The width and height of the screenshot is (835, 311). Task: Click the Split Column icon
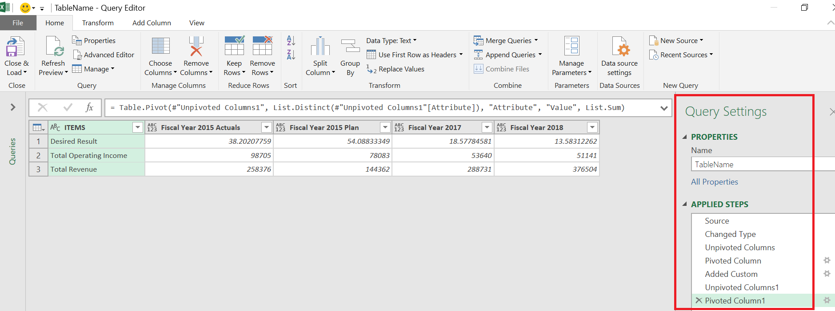(x=320, y=47)
